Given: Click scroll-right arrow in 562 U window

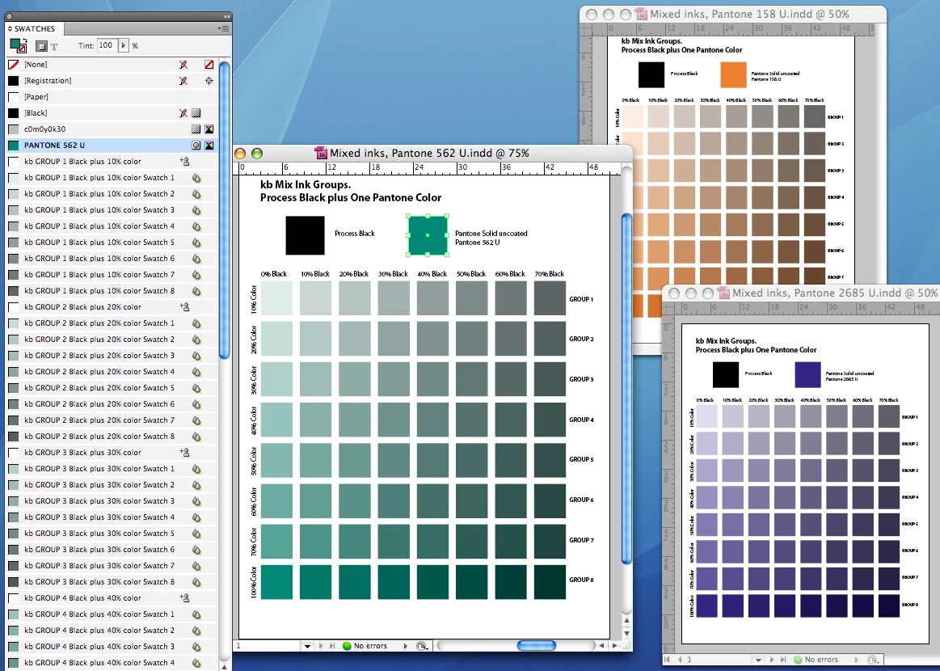Looking at the screenshot, I should [x=614, y=646].
